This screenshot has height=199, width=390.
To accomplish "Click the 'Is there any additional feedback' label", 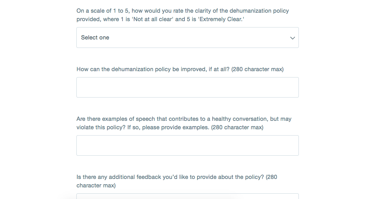I will (177, 181).
